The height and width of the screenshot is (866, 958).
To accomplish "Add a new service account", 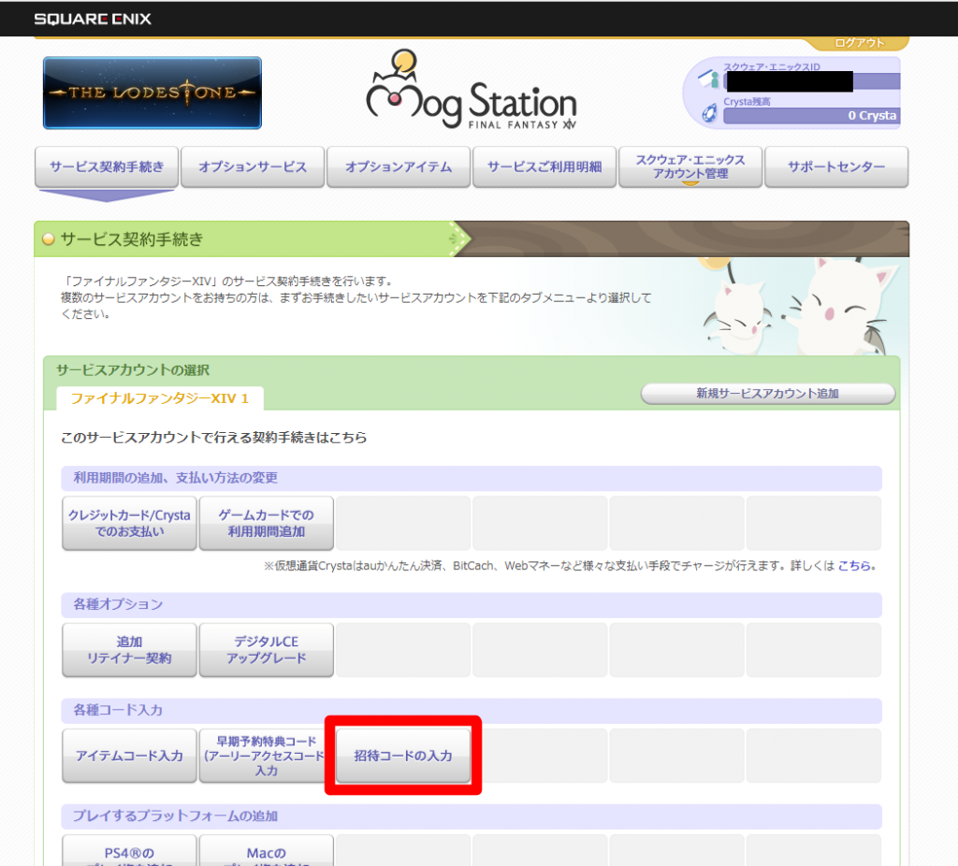I will pyautogui.click(x=768, y=394).
